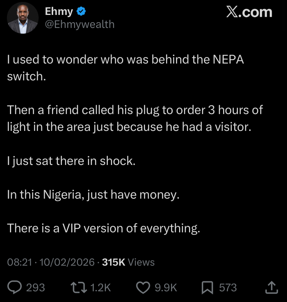The height and width of the screenshot is (302, 287).
Task: Open the share options arrow icon
Action: click(271, 287)
